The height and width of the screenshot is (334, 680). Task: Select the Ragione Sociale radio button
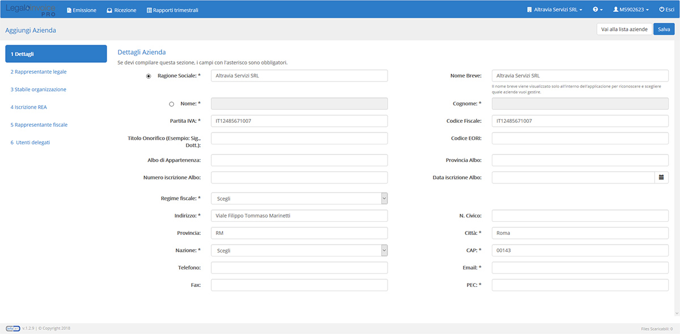[x=149, y=76]
